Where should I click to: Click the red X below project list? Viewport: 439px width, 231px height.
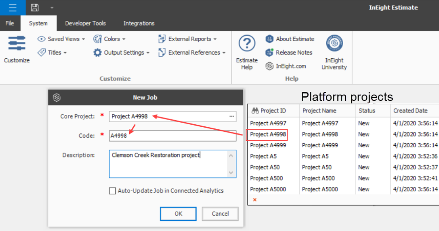[255, 200]
